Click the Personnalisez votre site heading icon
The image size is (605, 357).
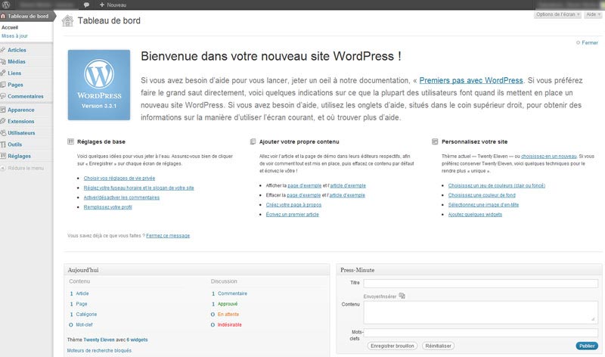click(x=435, y=141)
